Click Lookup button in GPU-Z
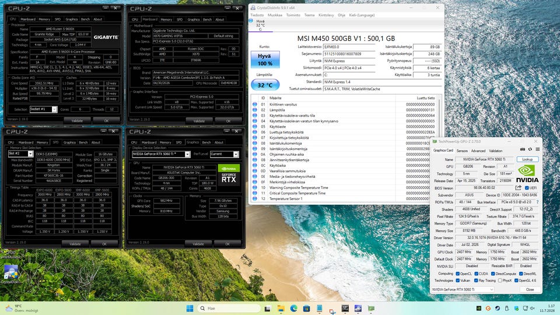Screen dimensions: 560x315 tap(527, 159)
